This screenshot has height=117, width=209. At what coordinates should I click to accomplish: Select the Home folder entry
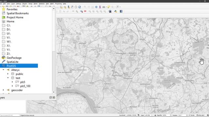click(10, 21)
